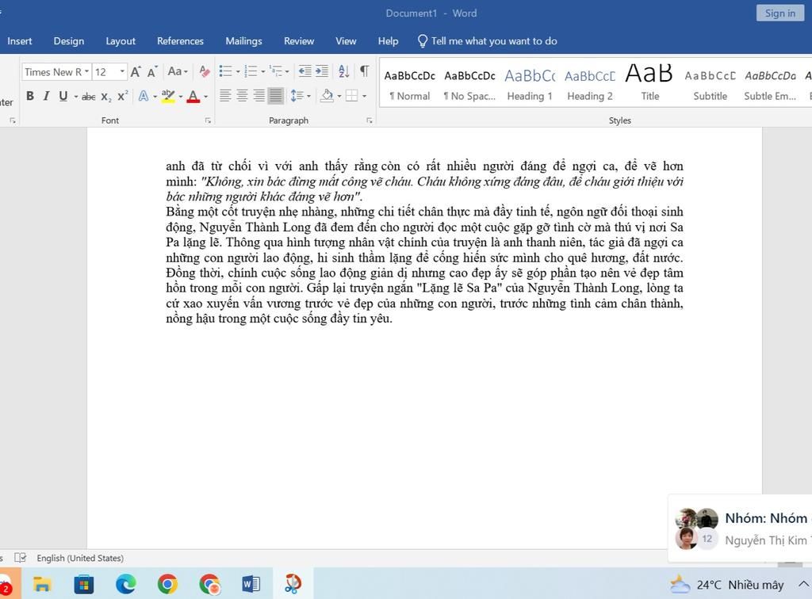Open Change Case Aa dropdown
812x599 pixels.
point(178,71)
